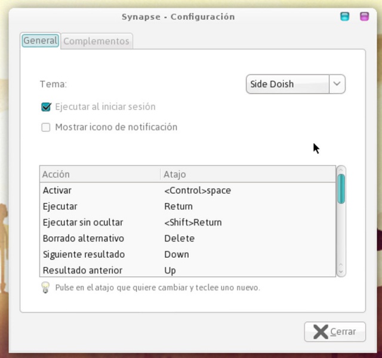Image resolution: width=382 pixels, height=358 pixels.
Task: Enable Mostrar icono de notificación
Action: pyautogui.click(x=46, y=127)
